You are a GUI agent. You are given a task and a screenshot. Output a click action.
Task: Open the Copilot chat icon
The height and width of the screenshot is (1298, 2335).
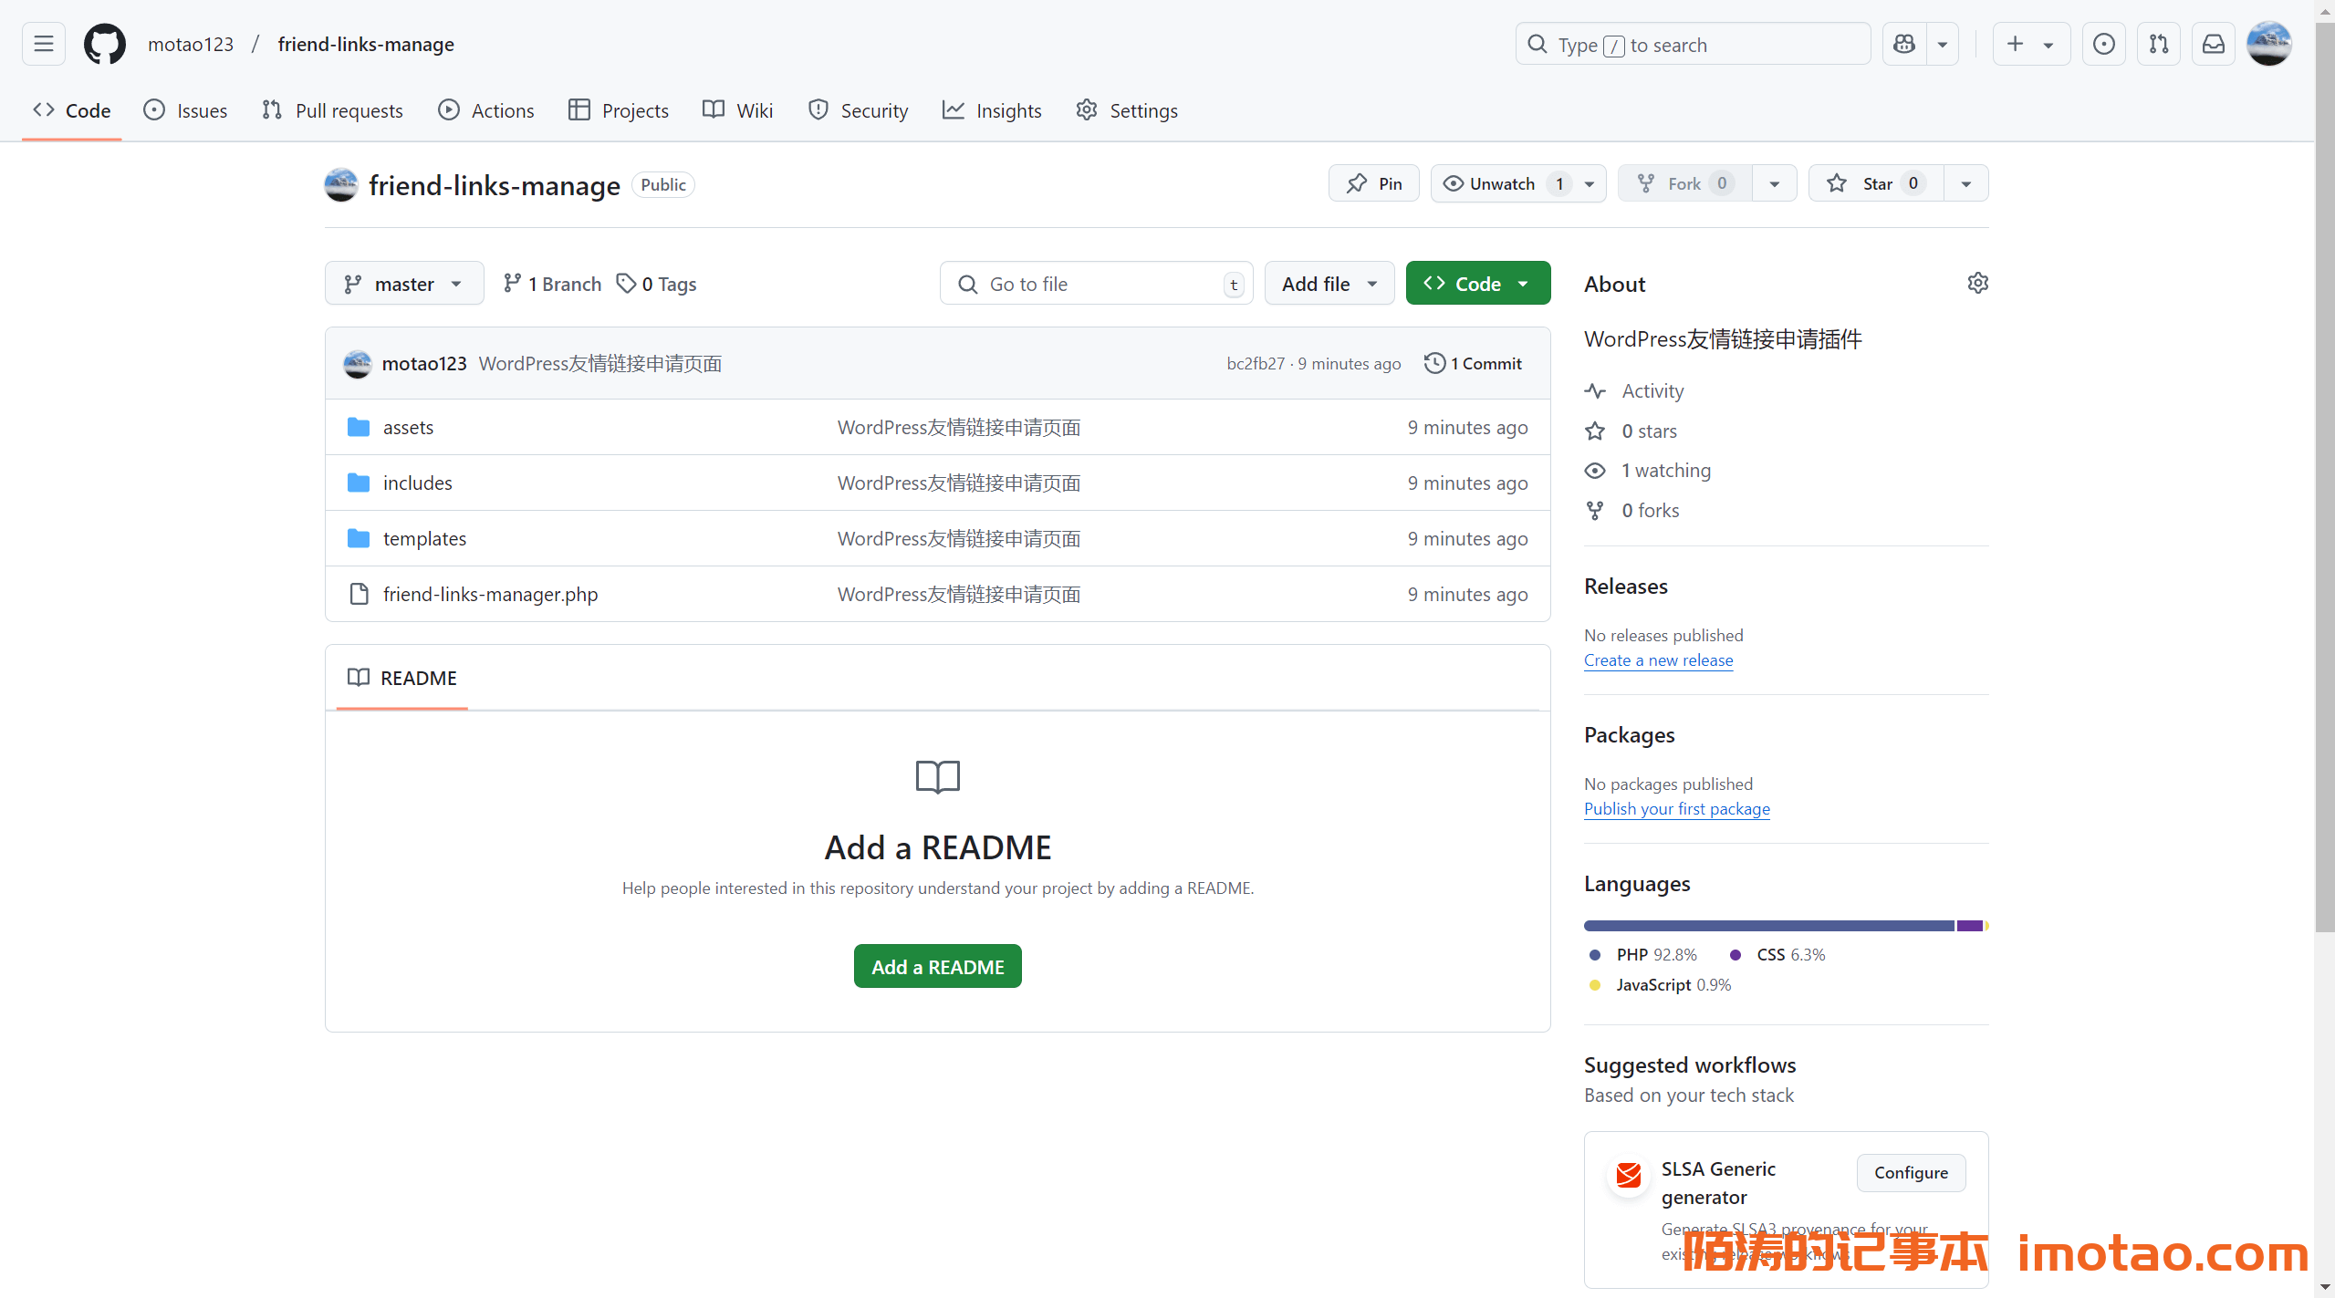click(1904, 44)
